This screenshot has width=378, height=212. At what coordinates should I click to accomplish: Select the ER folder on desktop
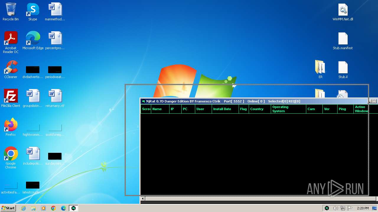click(320, 69)
